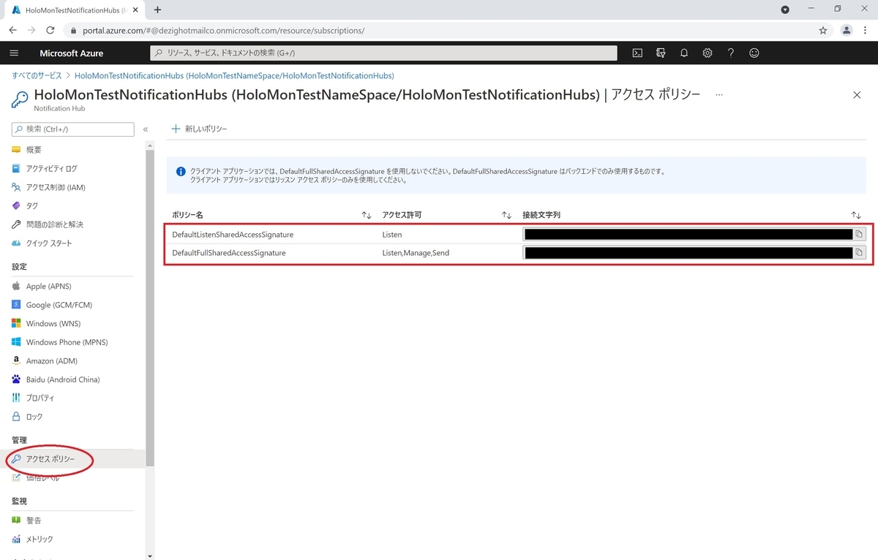Click the Listen,Manage,Send permission cell
The height and width of the screenshot is (560, 878).
tap(416, 253)
